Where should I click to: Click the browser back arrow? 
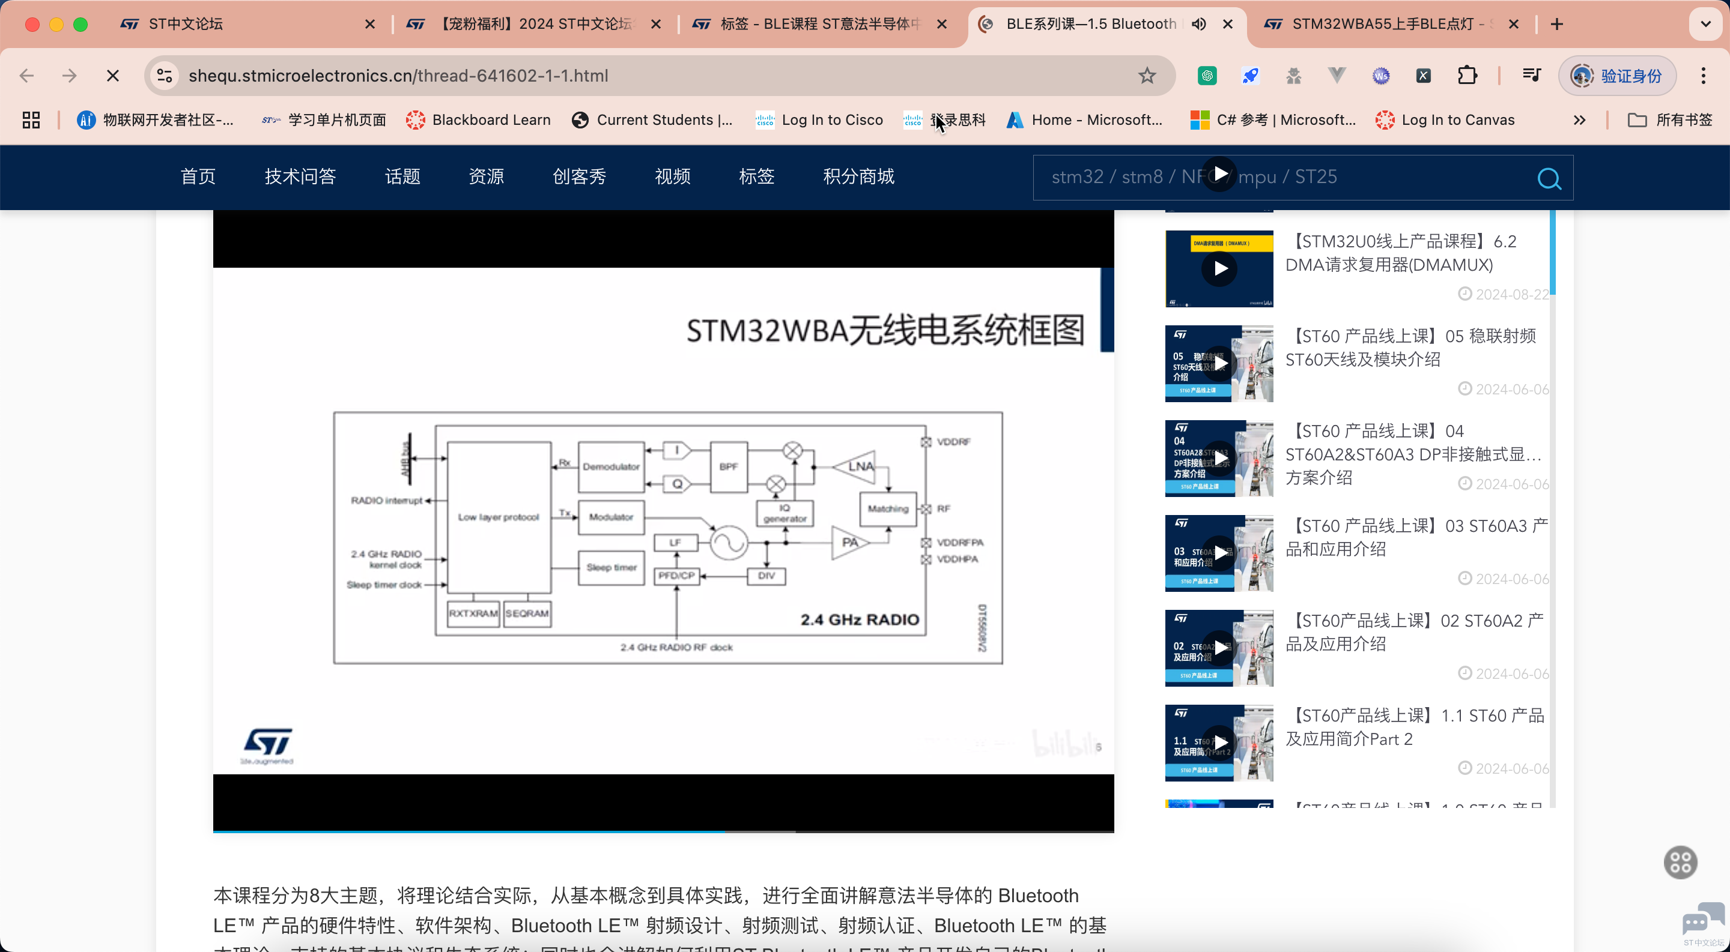tap(27, 76)
